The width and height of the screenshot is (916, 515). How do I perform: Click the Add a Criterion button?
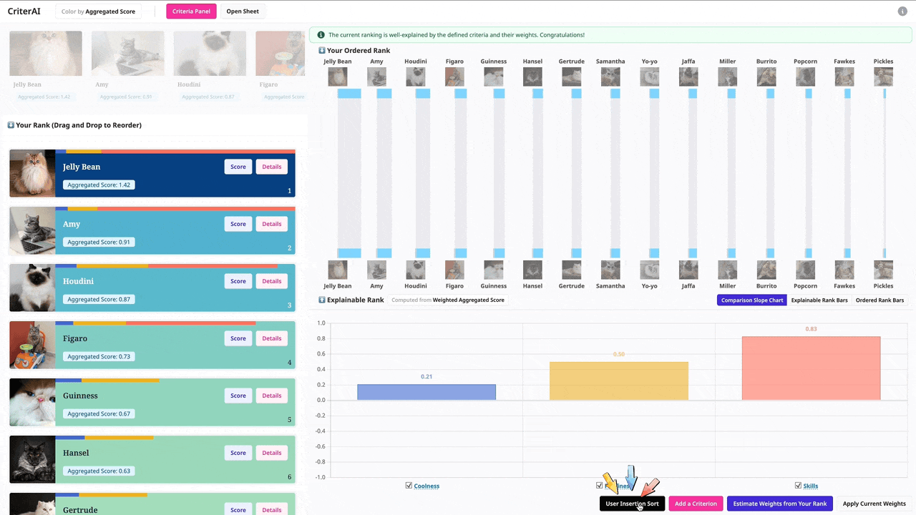coord(696,504)
